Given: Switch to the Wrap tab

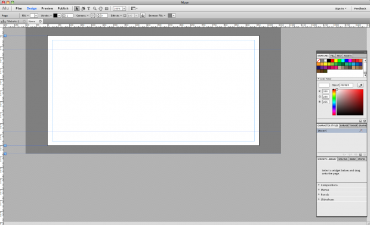Looking at the screenshot, I should pyautogui.click(x=353, y=159).
